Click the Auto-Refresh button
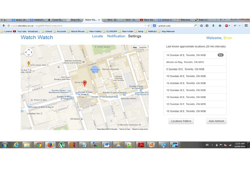 click(216, 121)
